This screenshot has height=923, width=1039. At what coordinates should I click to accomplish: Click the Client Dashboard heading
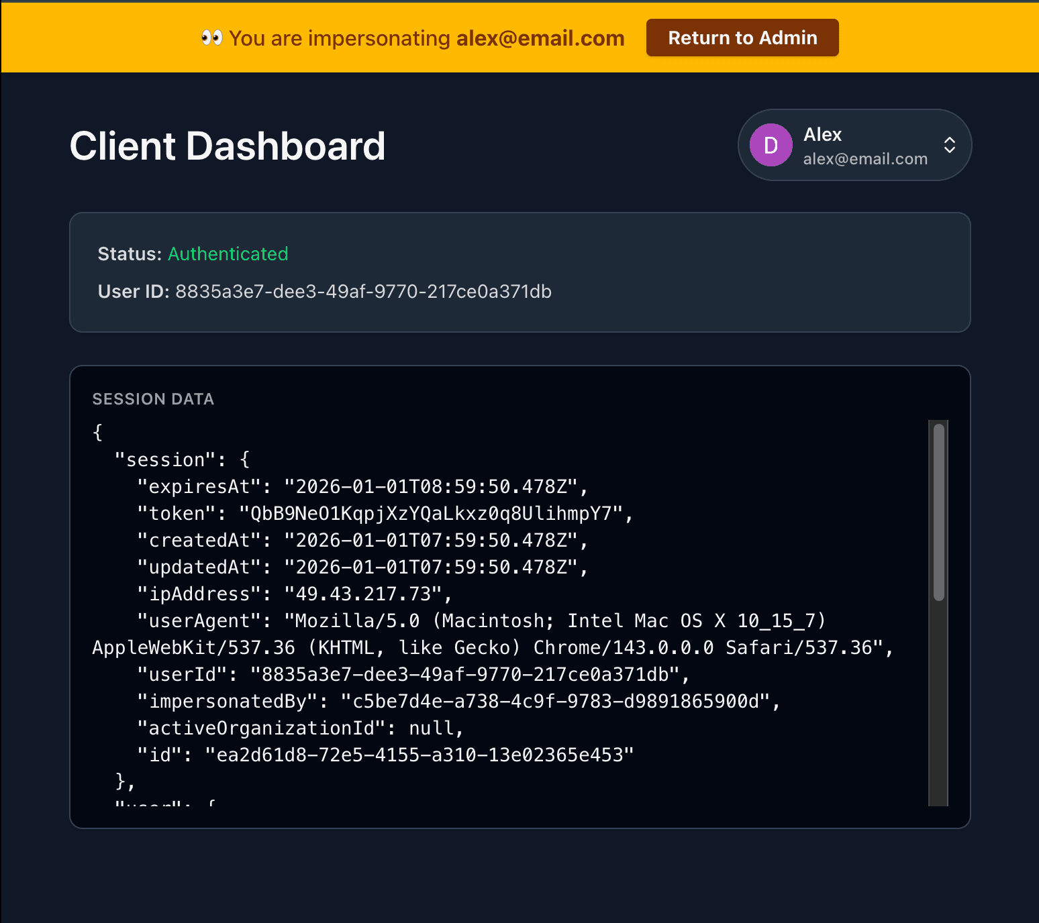(228, 146)
